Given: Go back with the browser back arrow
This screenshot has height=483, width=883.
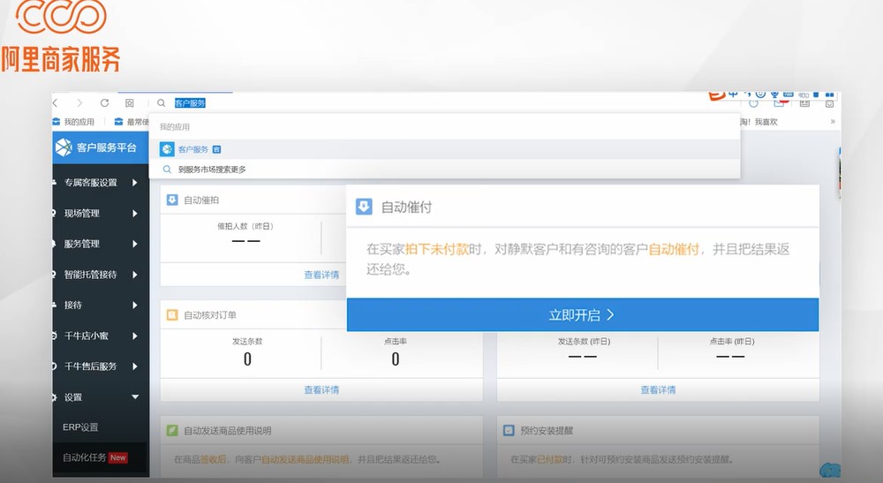Looking at the screenshot, I should (x=55, y=103).
